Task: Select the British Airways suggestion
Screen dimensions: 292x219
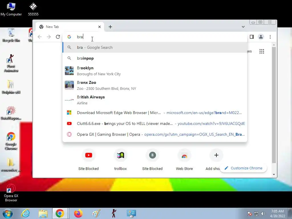Action: (155, 100)
